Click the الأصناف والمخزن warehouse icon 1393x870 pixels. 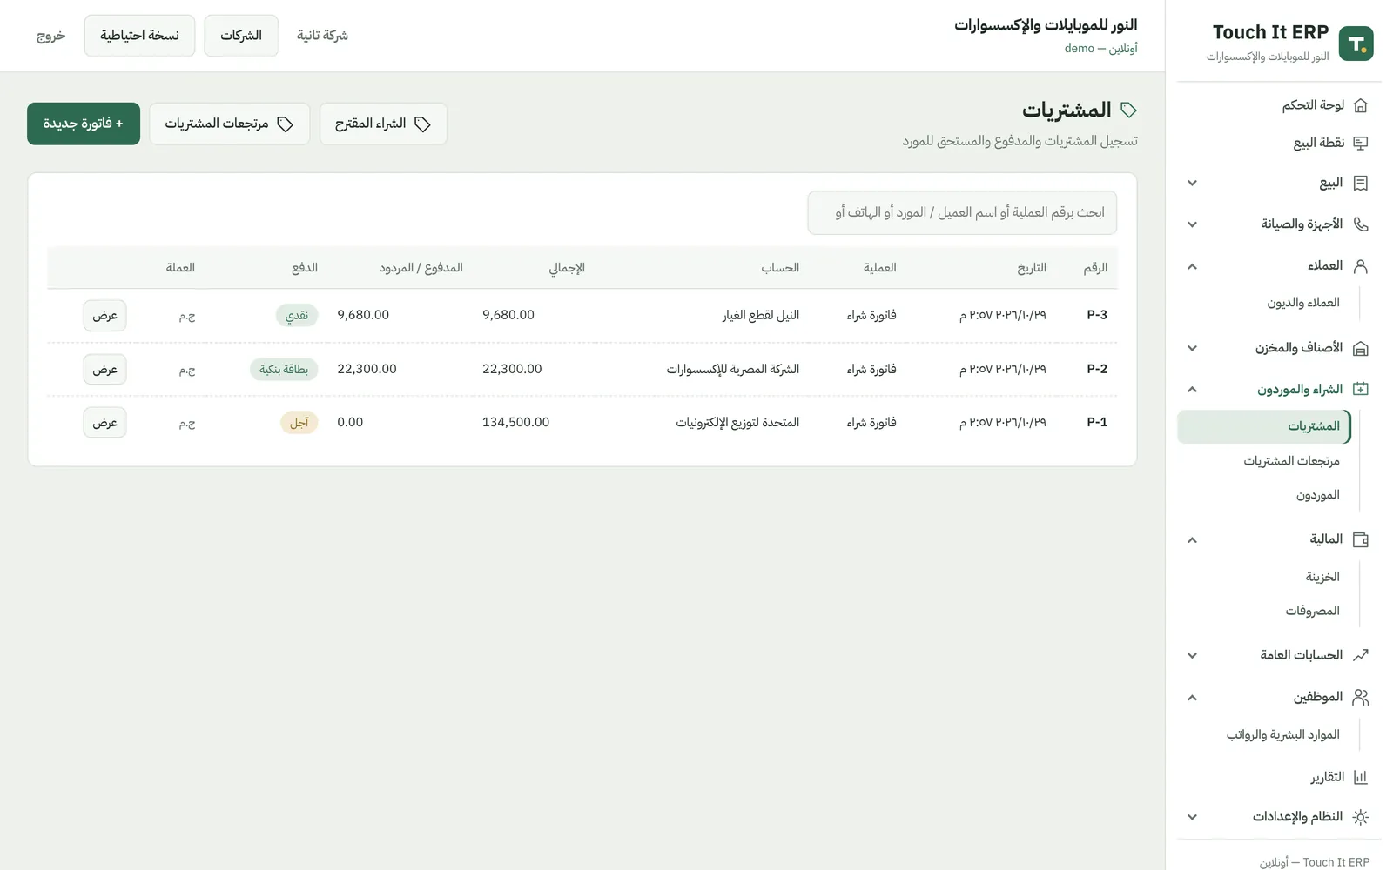(1361, 348)
